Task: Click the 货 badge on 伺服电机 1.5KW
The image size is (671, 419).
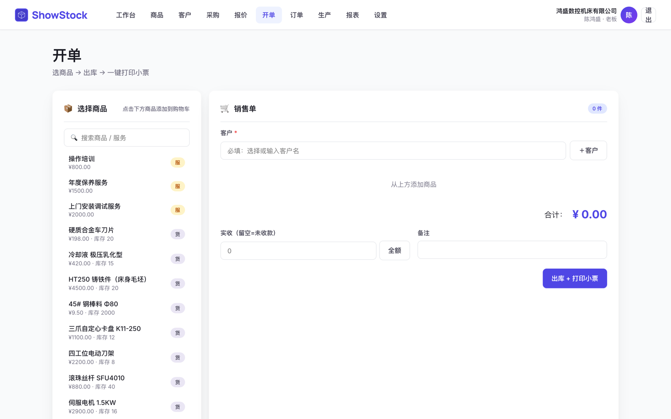Action: (178, 407)
